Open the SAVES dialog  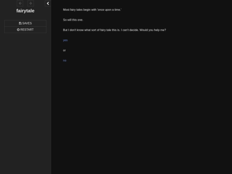(25, 23)
